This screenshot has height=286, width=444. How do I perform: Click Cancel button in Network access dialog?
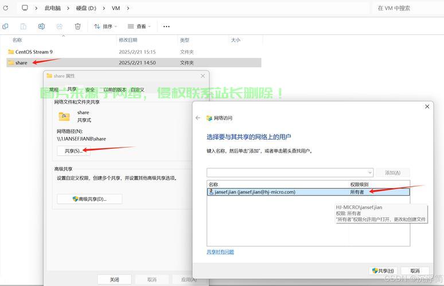click(415, 271)
